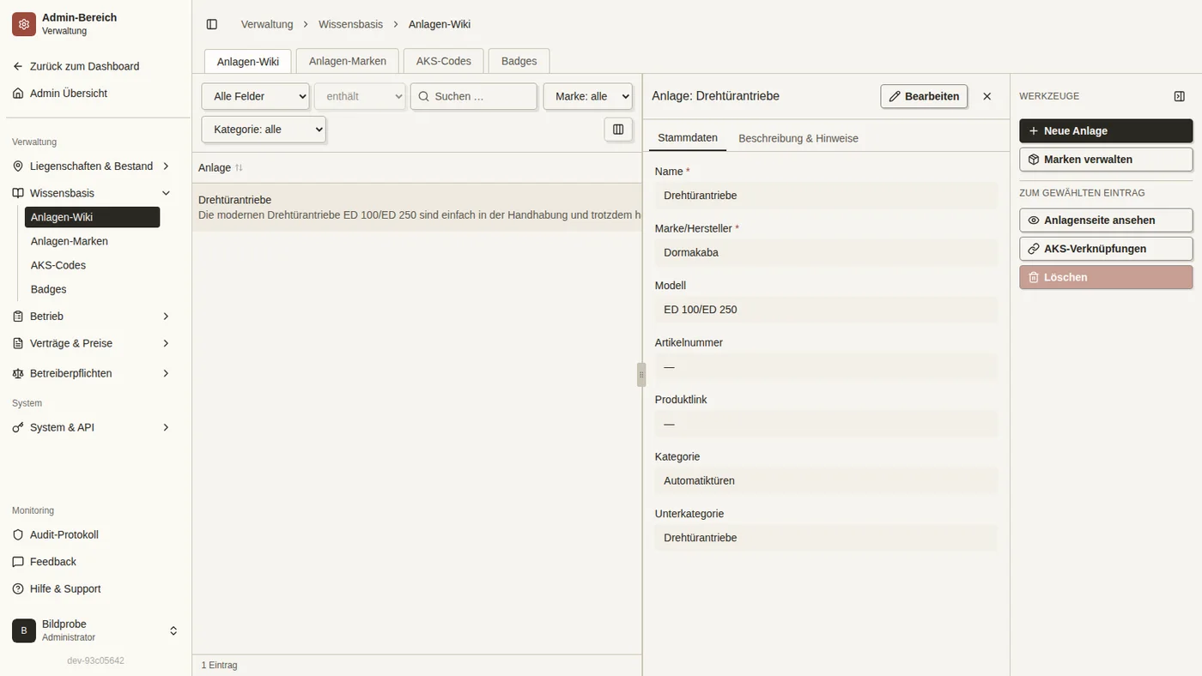Go to Admin Übersicht home icon

(x=18, y=94)
